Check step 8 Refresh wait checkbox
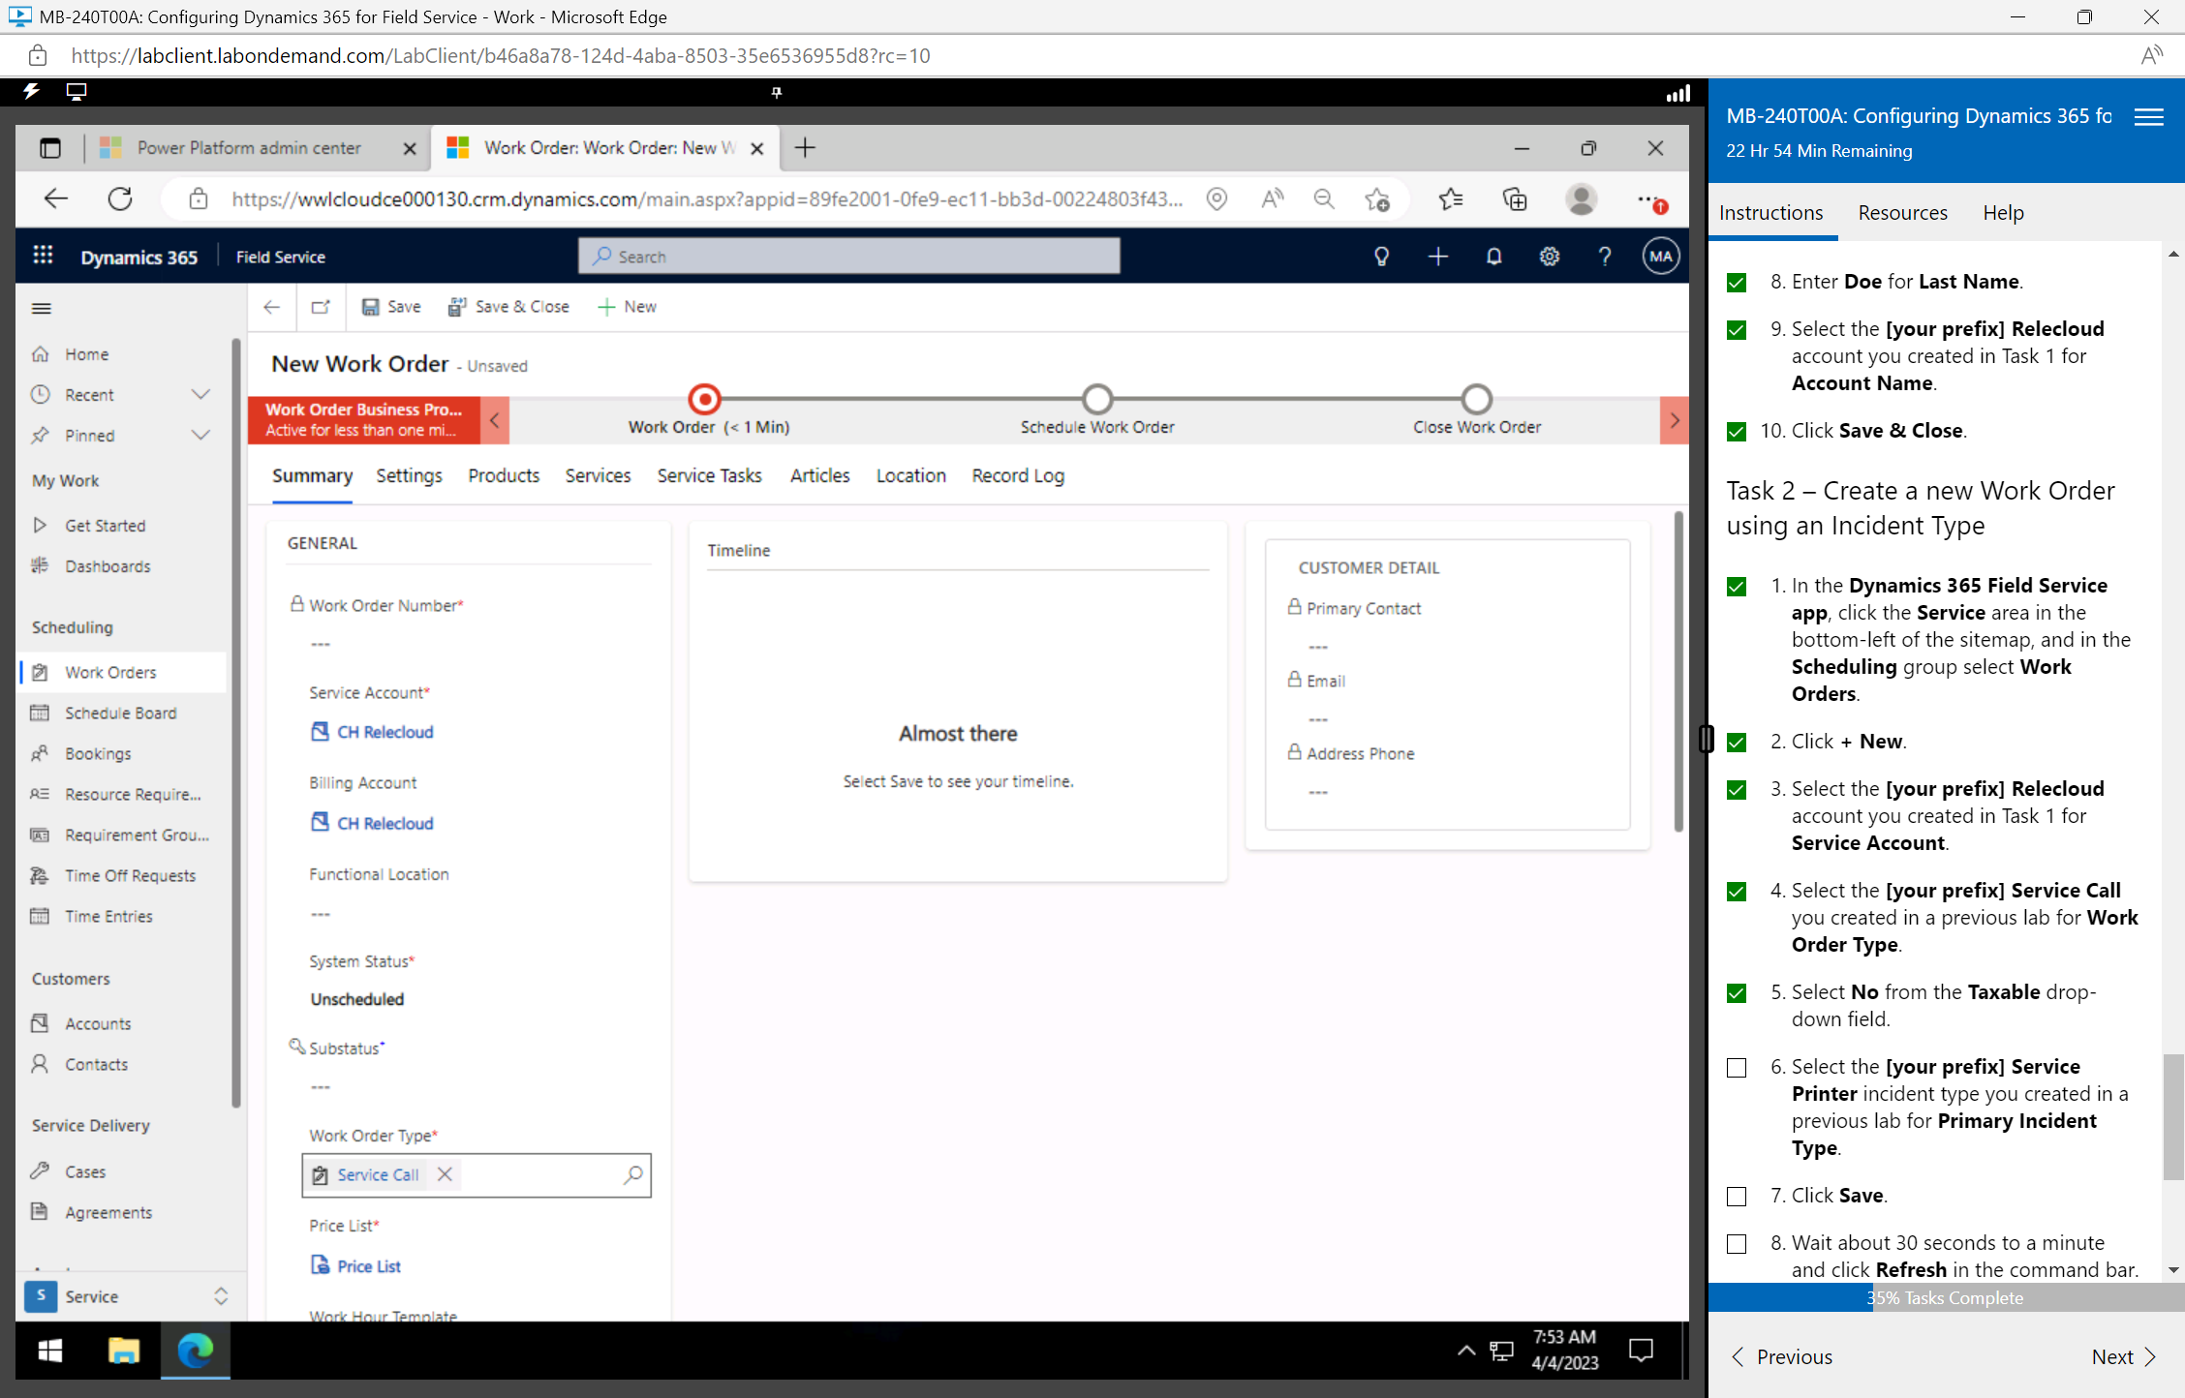This screenshot has height=1398, width=2185. [x=1736, y=1244]
